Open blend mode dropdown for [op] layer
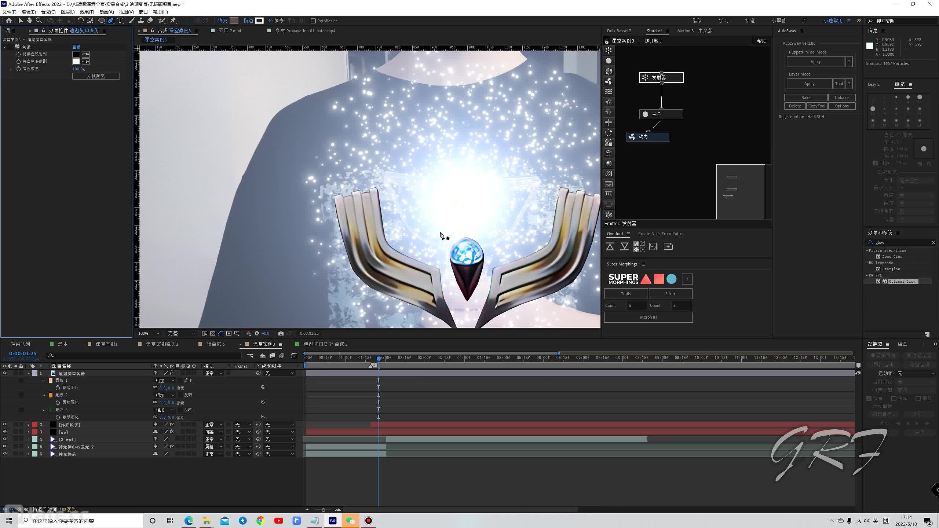 click(x=214, y=432)
